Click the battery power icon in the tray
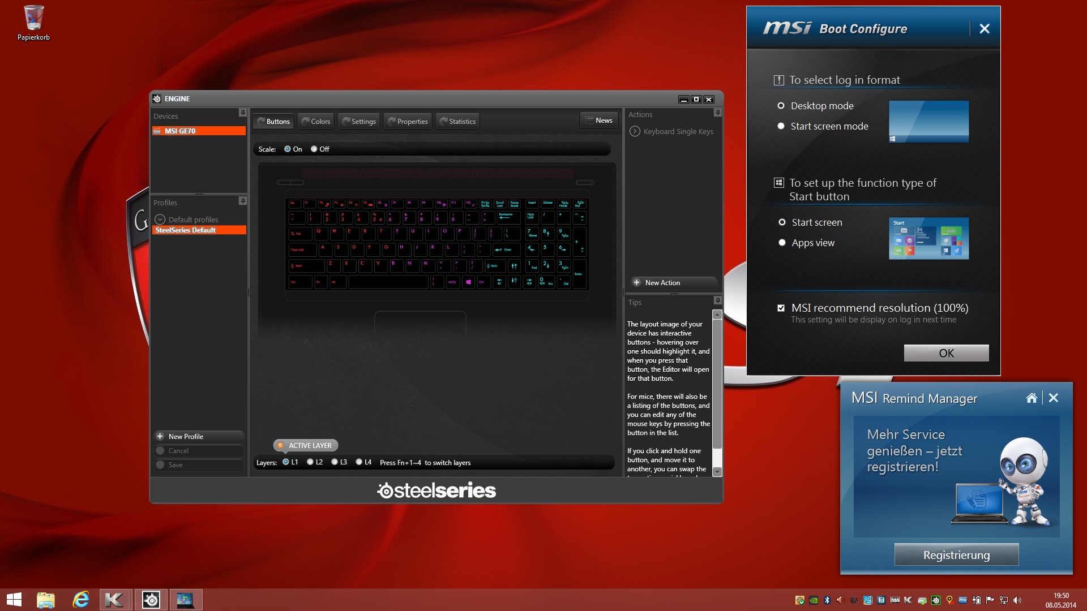Image resolution: width=1087 pixels, height=611 pixels. coord(977,600)
